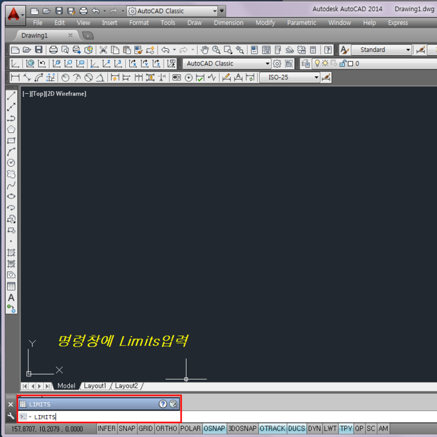The image size is (437, 437).
Task: Click the World UCS globe icon
Action: 30,64
